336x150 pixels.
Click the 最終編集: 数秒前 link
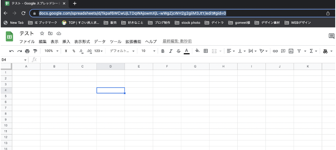pyautogui.click(x=177, y=41)
